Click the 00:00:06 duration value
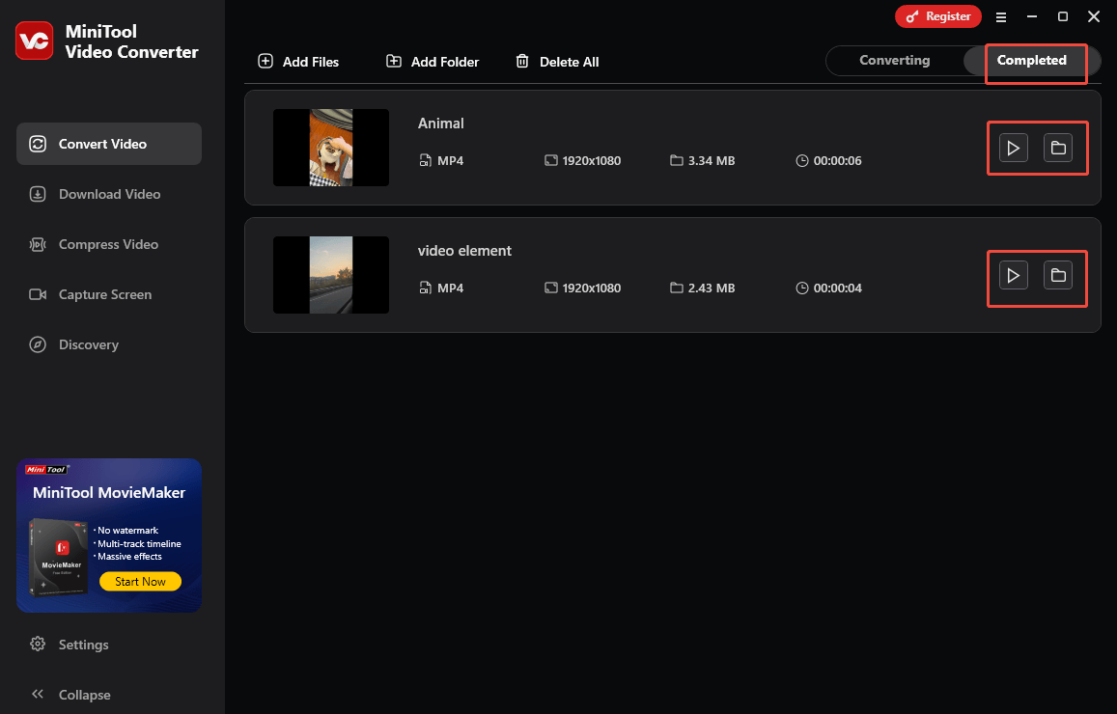1117x714 pixels. pos(837,161)
